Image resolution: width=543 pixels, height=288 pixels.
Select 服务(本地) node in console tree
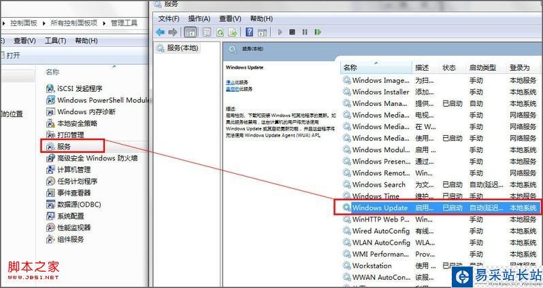[x=178, y=48]
